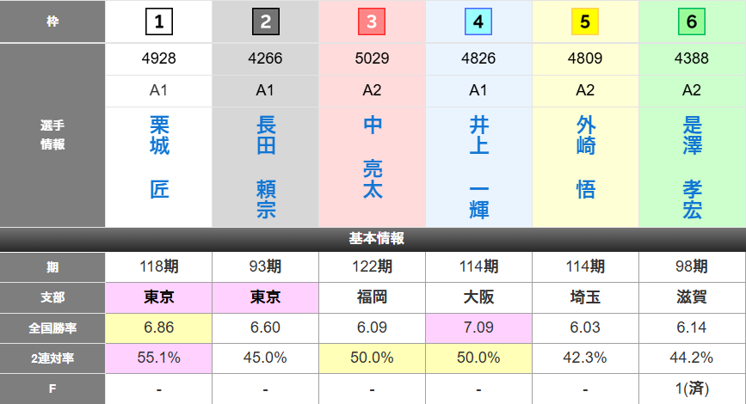Click the 55.1% pink highlighted cell
The image size is (746, 404).
pyautogui.click(x=159, y=358)
